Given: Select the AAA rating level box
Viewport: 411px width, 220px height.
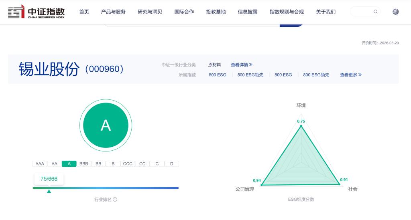Looking at the screenshot, I should pyautogui.click(x=40, y=164).
